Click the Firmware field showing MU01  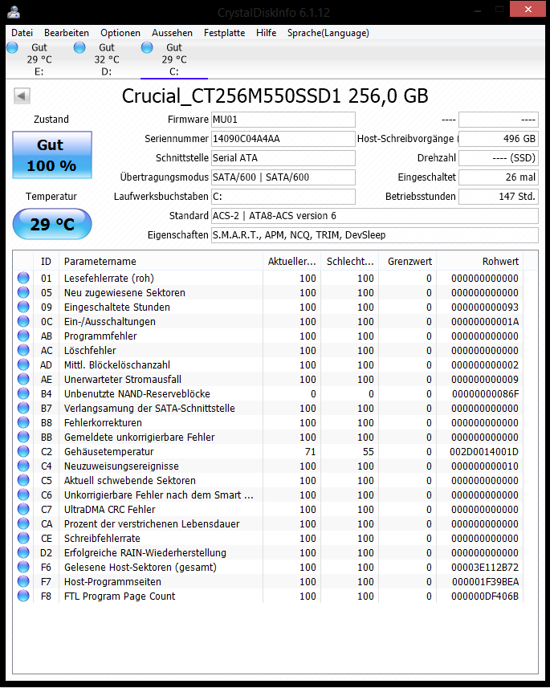[283, 120]
